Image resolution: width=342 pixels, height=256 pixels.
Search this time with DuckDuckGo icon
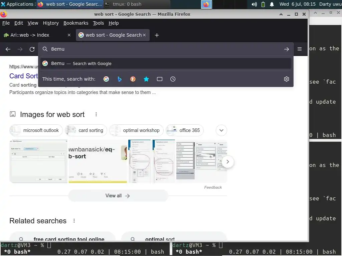[x=133, y=79]
